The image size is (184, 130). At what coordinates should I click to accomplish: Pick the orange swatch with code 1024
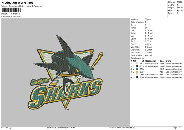pyautogui.click(x=137, y=72)
